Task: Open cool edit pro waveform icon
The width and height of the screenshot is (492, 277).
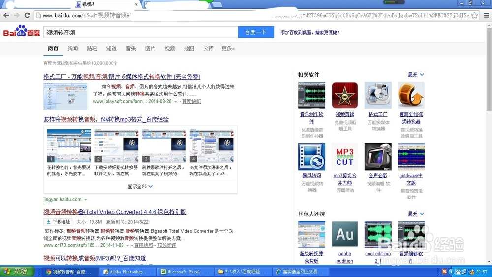Action: coord(378,235)
